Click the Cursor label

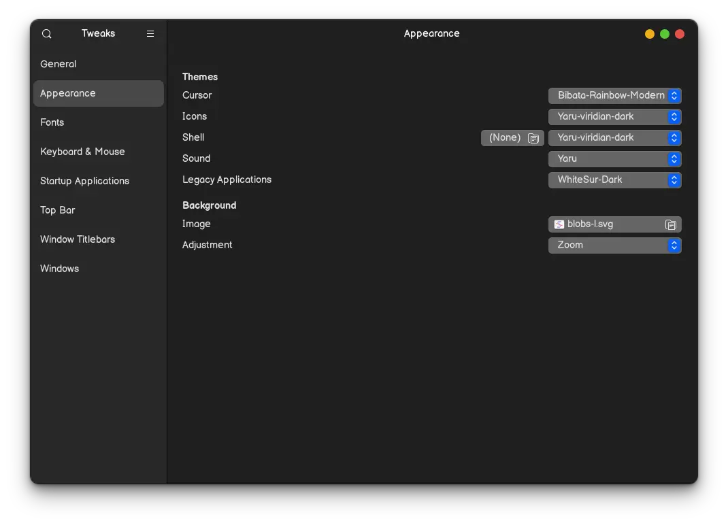pyautogui.click(x=197, y=96)
